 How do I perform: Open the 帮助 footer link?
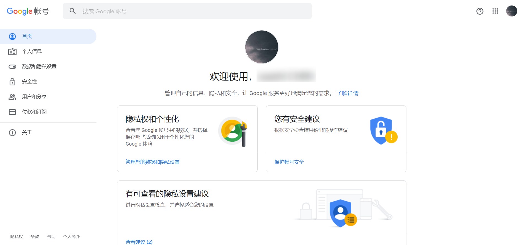pos(51,236)
